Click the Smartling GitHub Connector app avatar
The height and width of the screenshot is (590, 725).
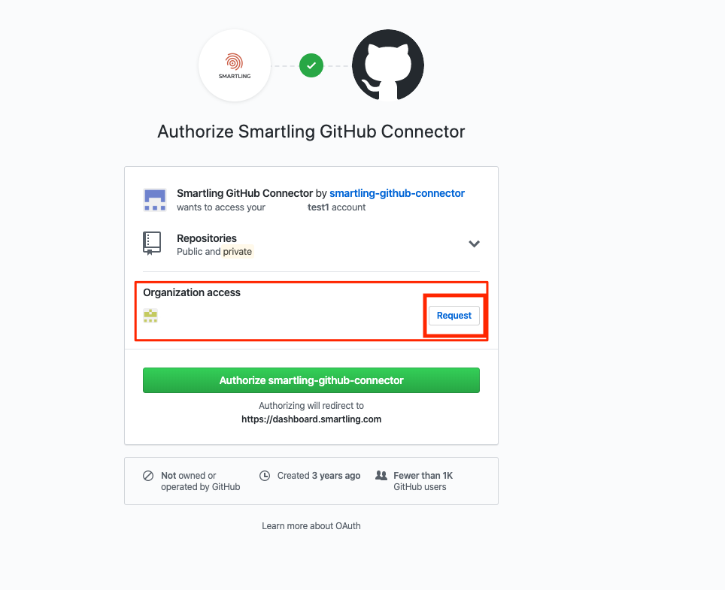[x=154, y=200]
